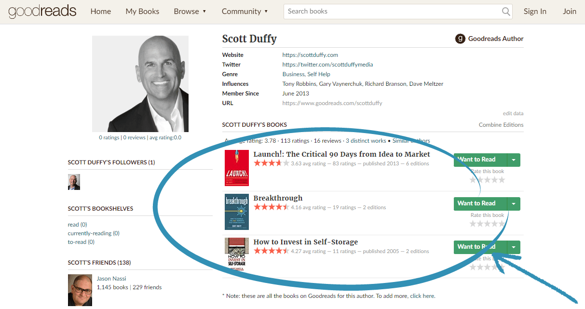Viewport: 585px width, 309px height.
Task: Click Sign In in header
Action: point(535,12)
